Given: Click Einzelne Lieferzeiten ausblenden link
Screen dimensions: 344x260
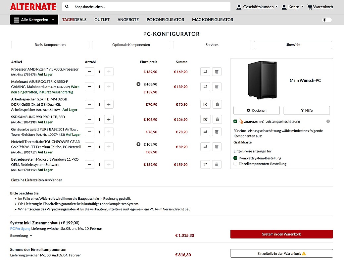Looking at the screenshot, I should pos(37,180).
